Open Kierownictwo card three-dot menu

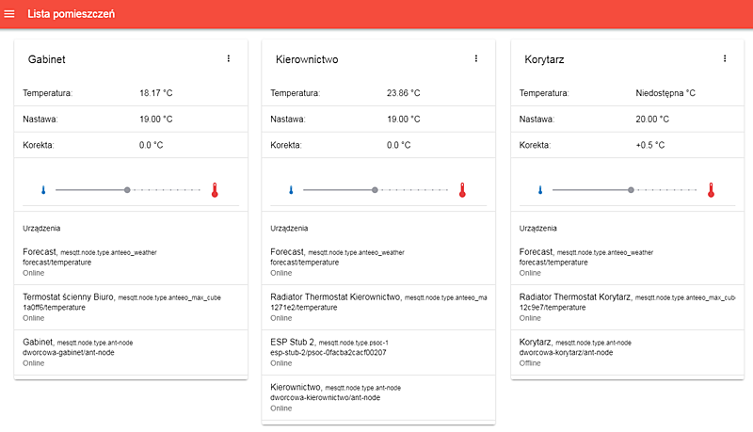[476, 58]
